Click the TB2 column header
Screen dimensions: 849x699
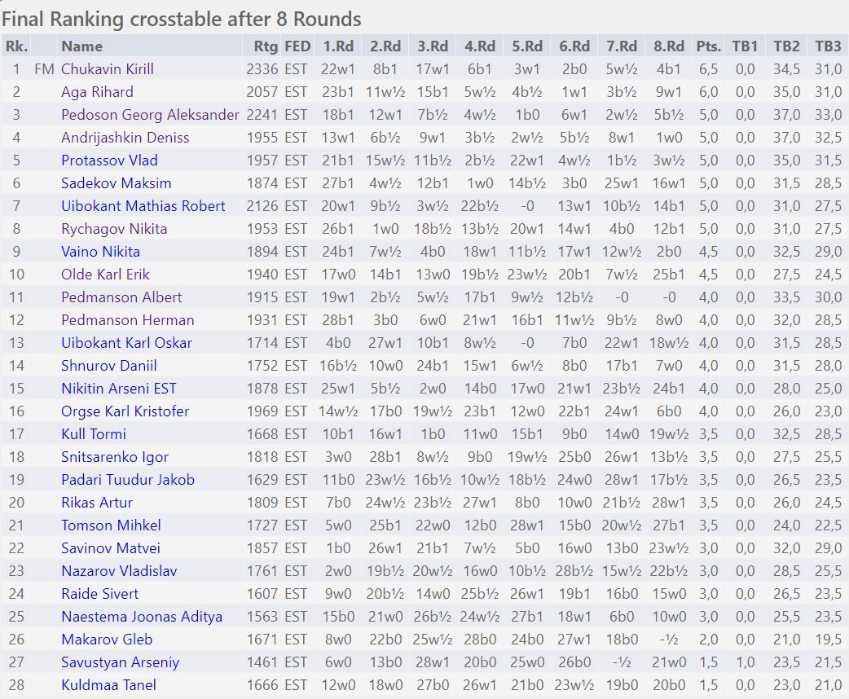(x=786, y=46)
